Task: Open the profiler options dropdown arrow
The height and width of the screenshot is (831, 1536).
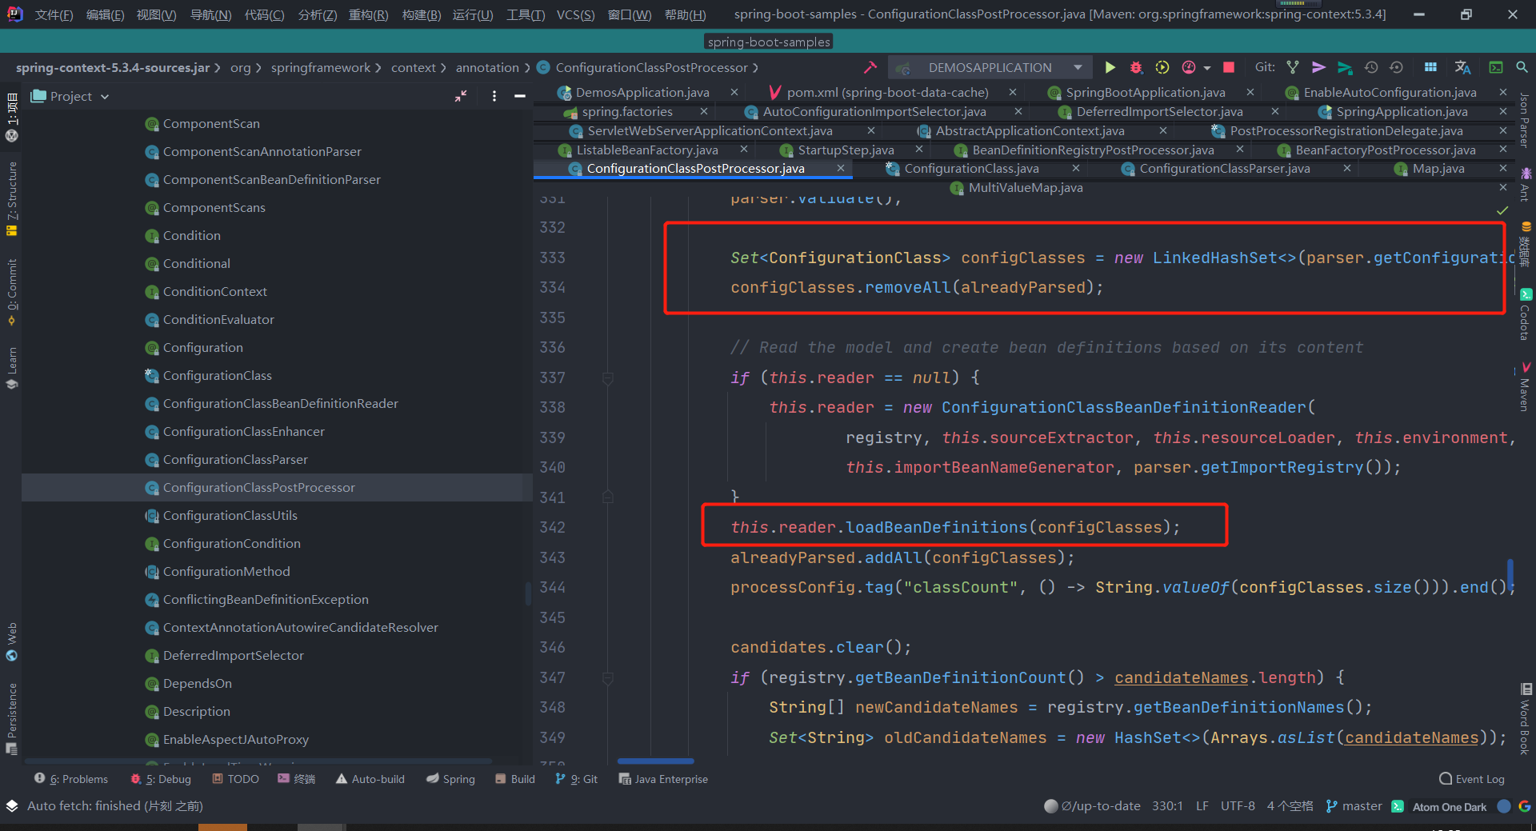Action: (x=1207, y=68)
